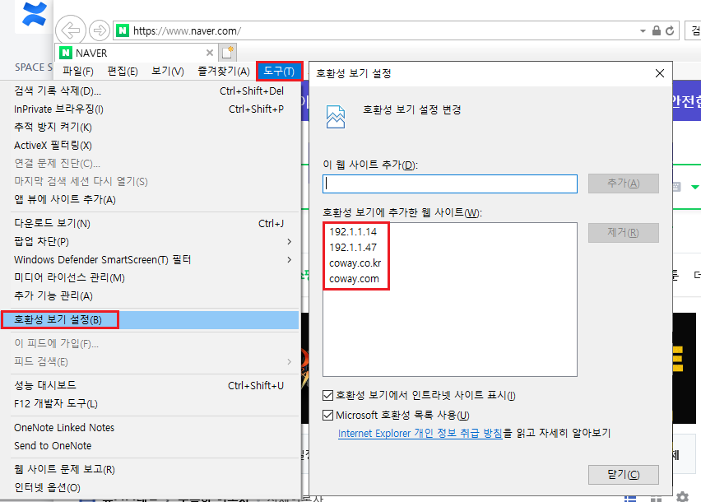Toggle 호환성 보기에서 인트라넷 사이트 표시 checkbox

click(x=327, y=395)
